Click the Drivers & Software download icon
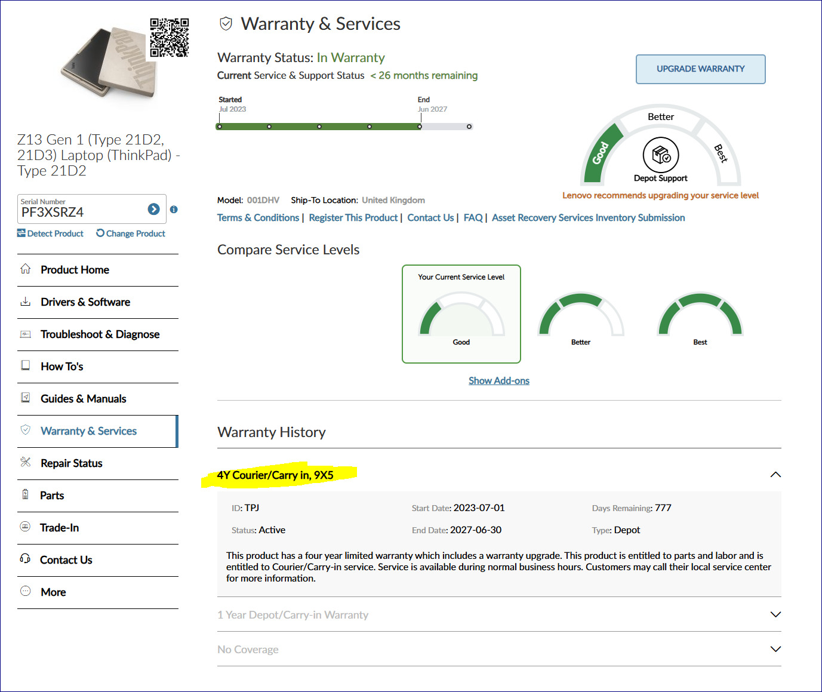822x692 pixels. (25, 302)
